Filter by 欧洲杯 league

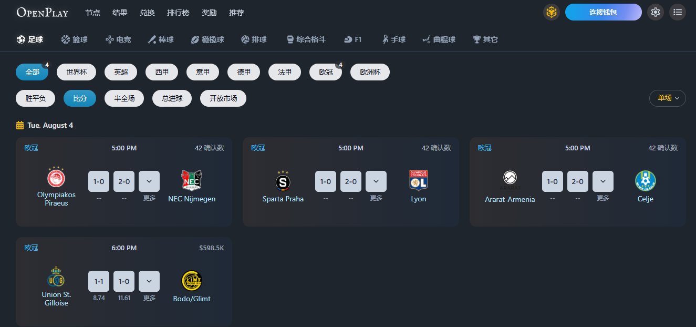370,72
